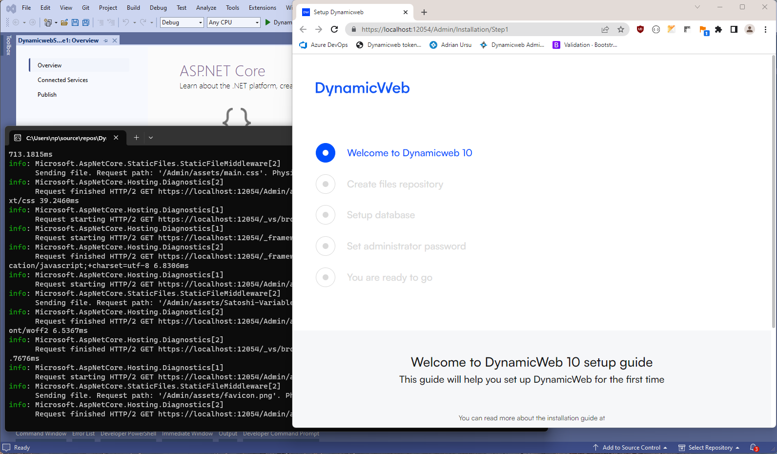Open the Azure DevOps bookmark

324,45
